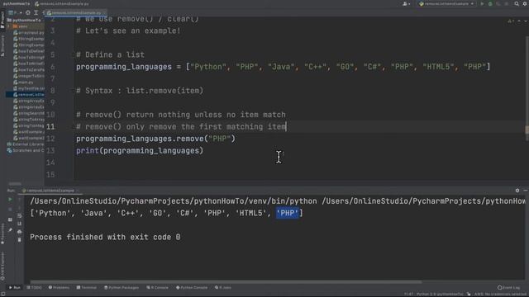Open AWS Explorer tool window stripe
Viewport: 529px width, 297px height.
pyautogui.click(x=2, y=266)
